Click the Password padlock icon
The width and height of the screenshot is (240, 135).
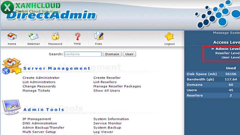(x=55, y=36)
